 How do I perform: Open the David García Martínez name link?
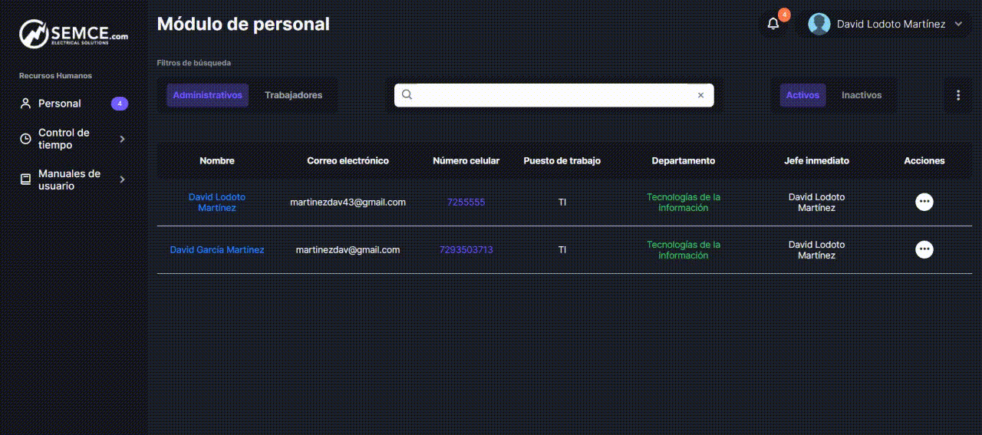tap(217, 249)
